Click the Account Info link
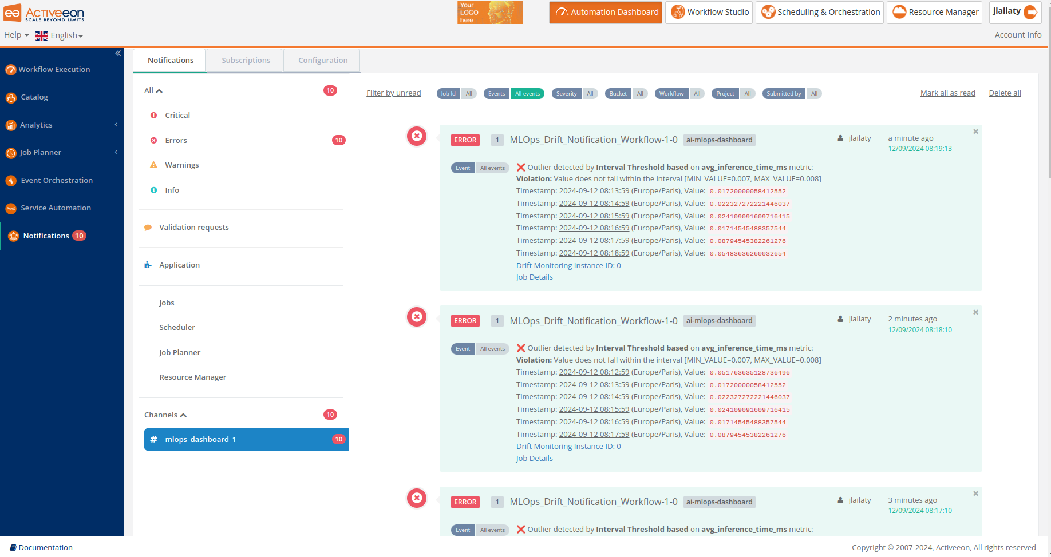The image size is (1051, 557). (1018, 35)
